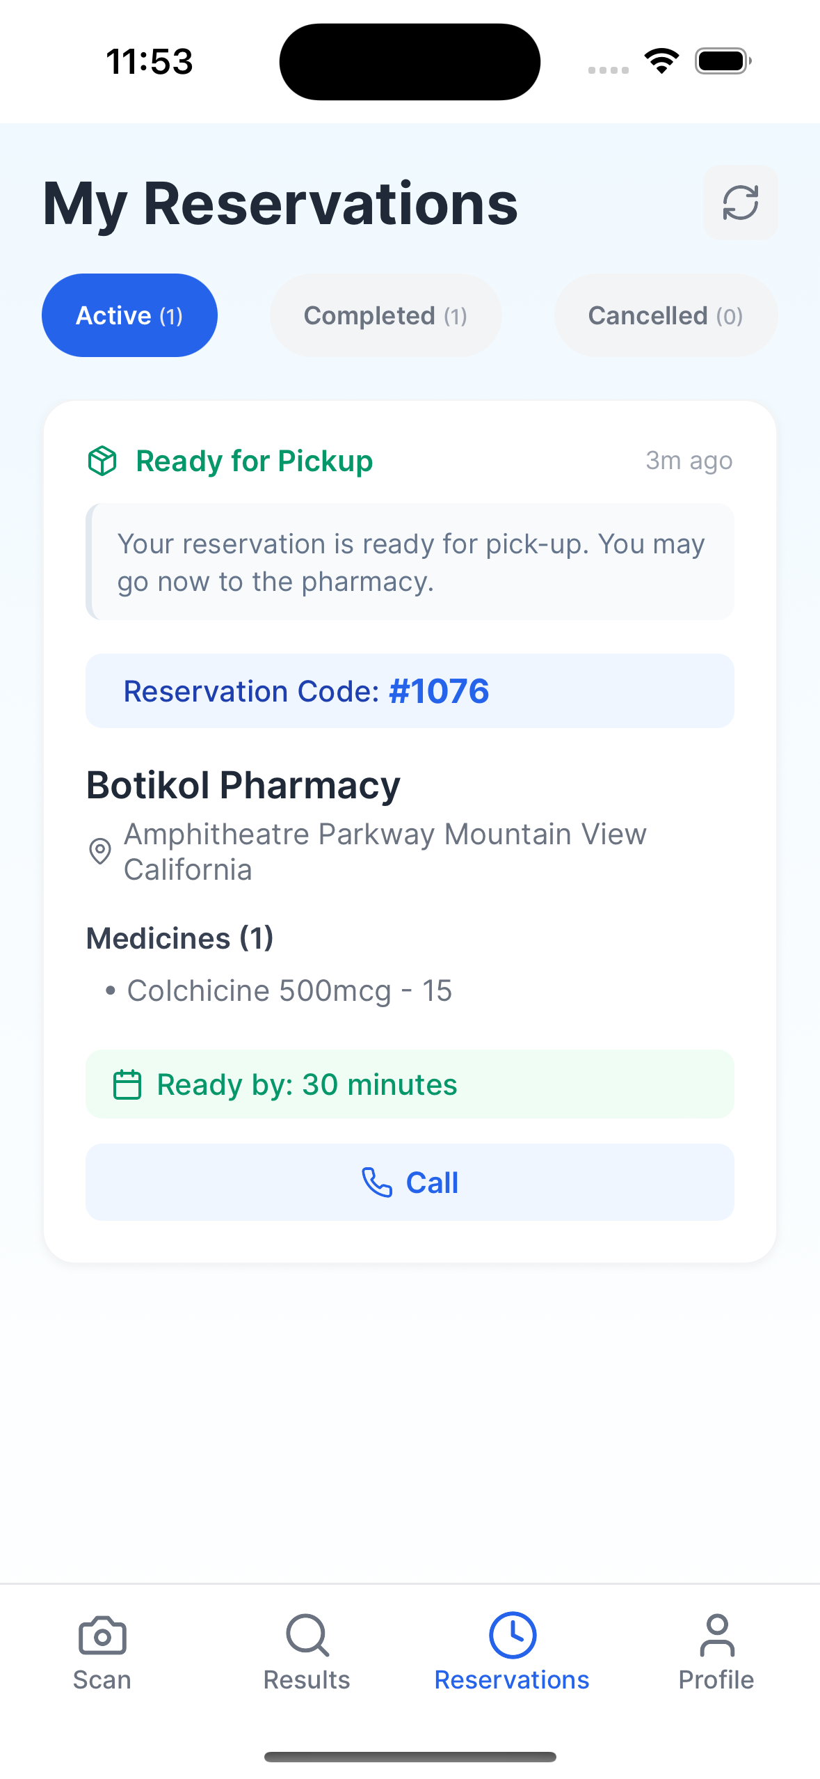Viewport: 820px width, 1779px height.
Task: Call Botikol Pharmacy
Action: [x=410, y=1183]
